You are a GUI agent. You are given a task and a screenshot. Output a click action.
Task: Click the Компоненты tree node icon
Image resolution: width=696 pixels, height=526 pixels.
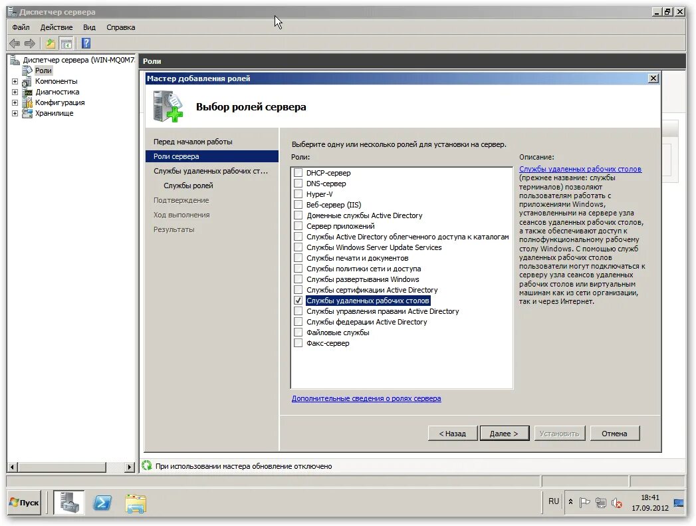tap(27, 81)
